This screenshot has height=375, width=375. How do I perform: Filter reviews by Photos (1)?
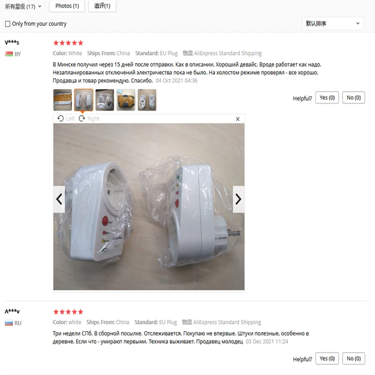(x=67, y=6)
